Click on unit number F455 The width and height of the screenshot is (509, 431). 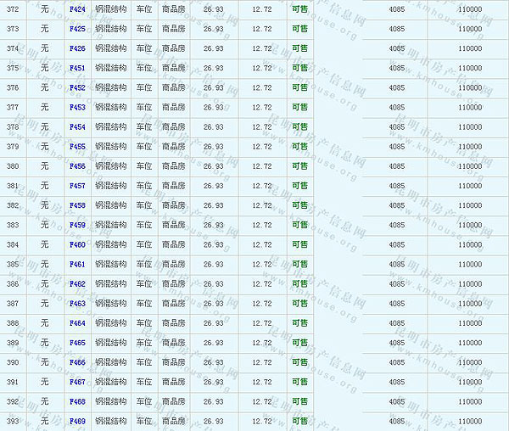77,147
